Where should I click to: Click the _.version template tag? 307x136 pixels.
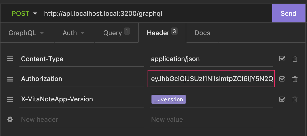pos(169,99)
